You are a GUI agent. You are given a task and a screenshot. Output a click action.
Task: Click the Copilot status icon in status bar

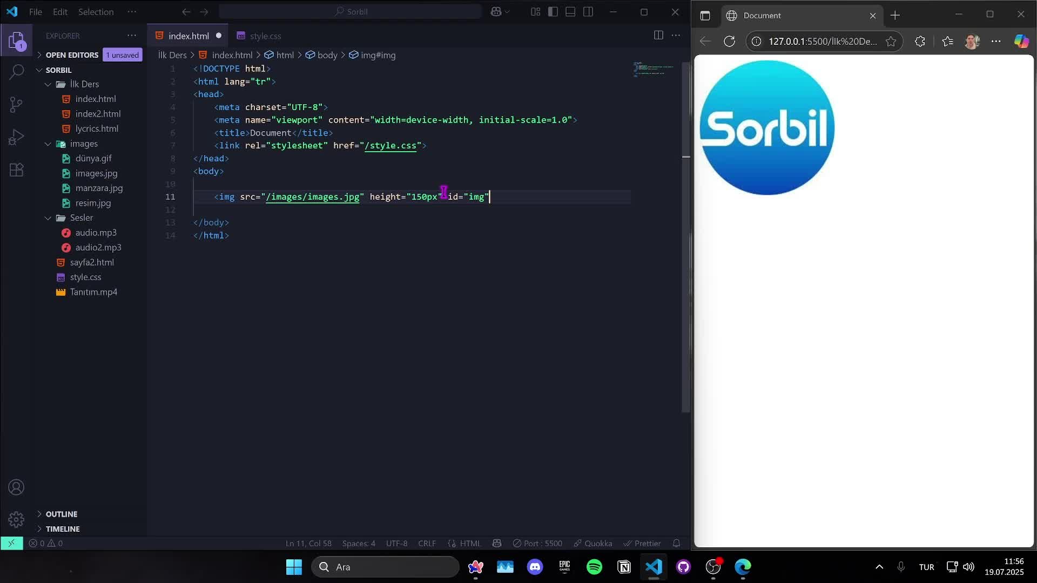(497, 543)
